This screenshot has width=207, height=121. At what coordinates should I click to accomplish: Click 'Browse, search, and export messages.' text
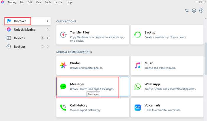92,89
